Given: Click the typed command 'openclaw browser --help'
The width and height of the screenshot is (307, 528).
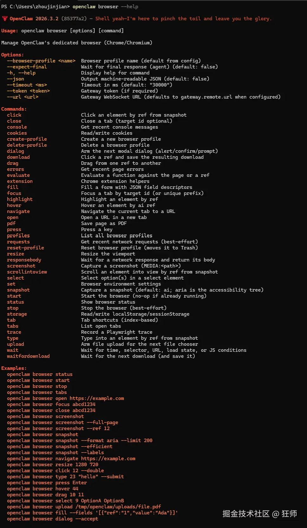Looking at the screenshot, I should coord(105,7).
